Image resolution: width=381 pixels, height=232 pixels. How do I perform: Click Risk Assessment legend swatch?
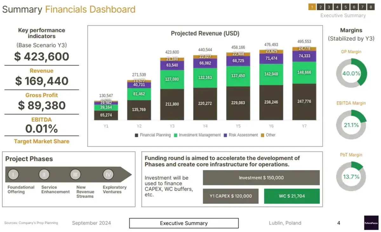[226, 135]
